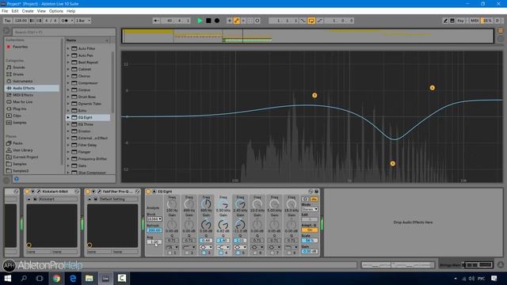Image resolution: width=507 pixels, height=285 pixels.
Task: Click the Tap Tempo button
Action: (8, 21)
